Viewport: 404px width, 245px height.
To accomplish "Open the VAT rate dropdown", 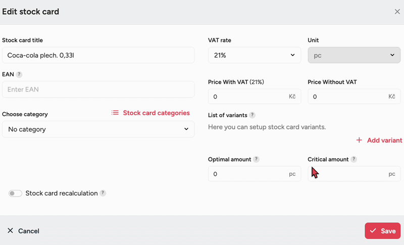I will [x=254, y=56].
